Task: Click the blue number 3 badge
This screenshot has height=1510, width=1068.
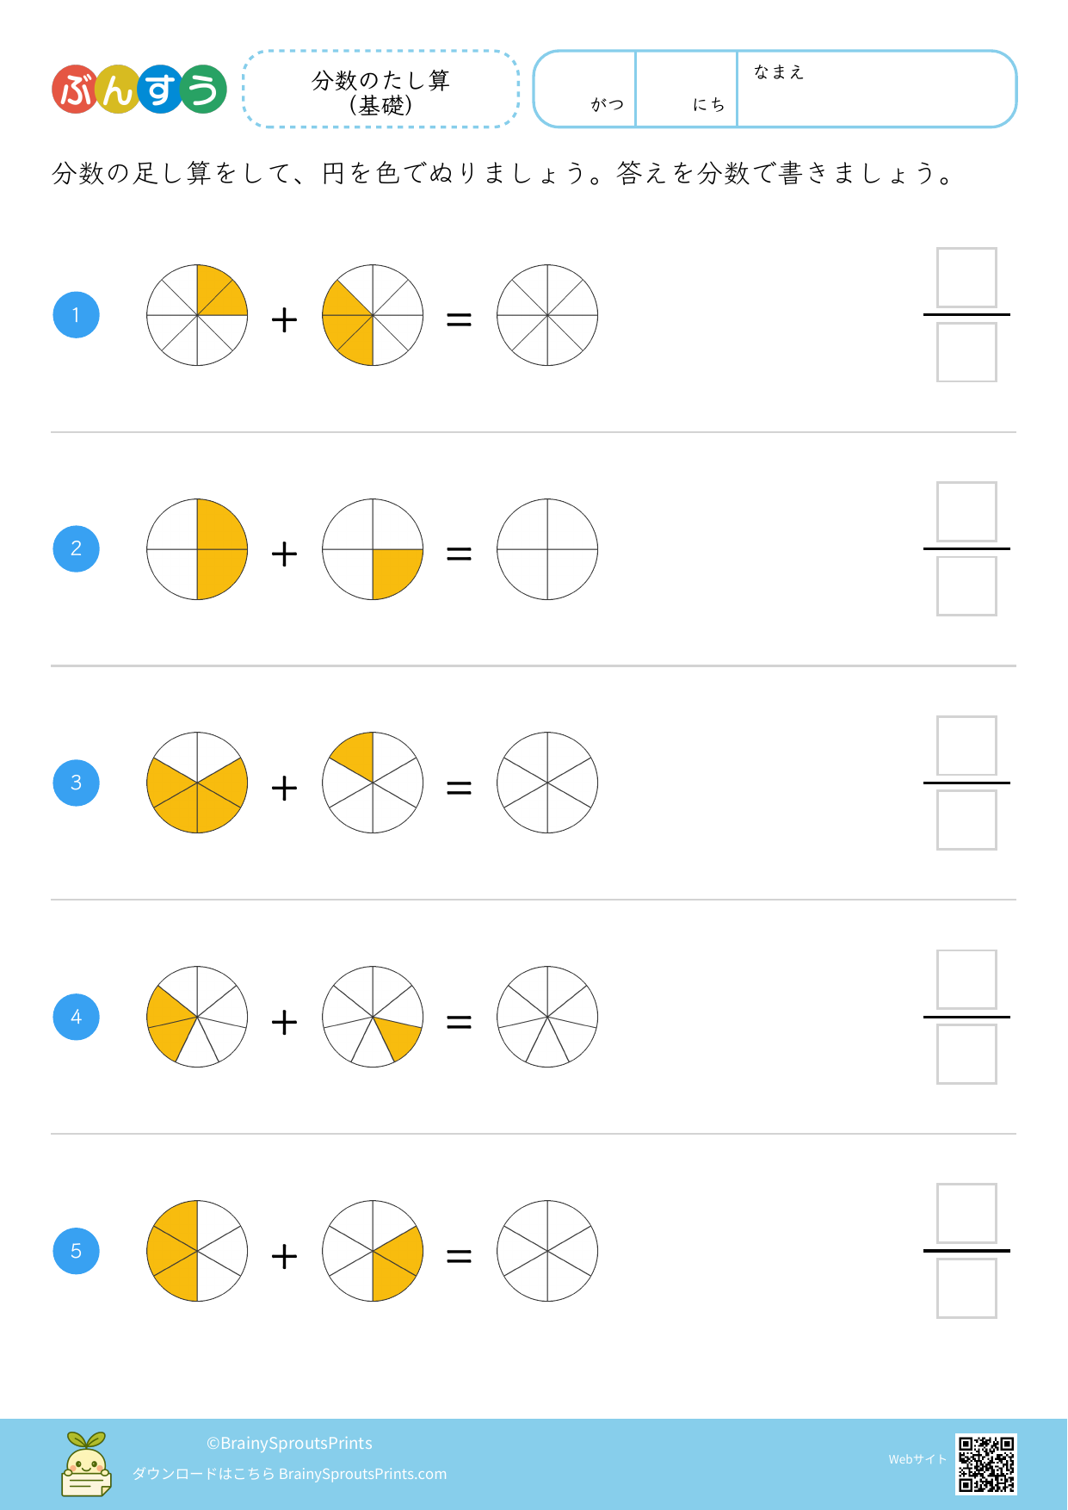Action: pyautogui.click(x=76, y=783)
